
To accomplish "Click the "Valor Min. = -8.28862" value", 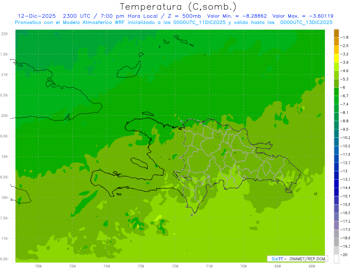I will click(x=237, y=16).
